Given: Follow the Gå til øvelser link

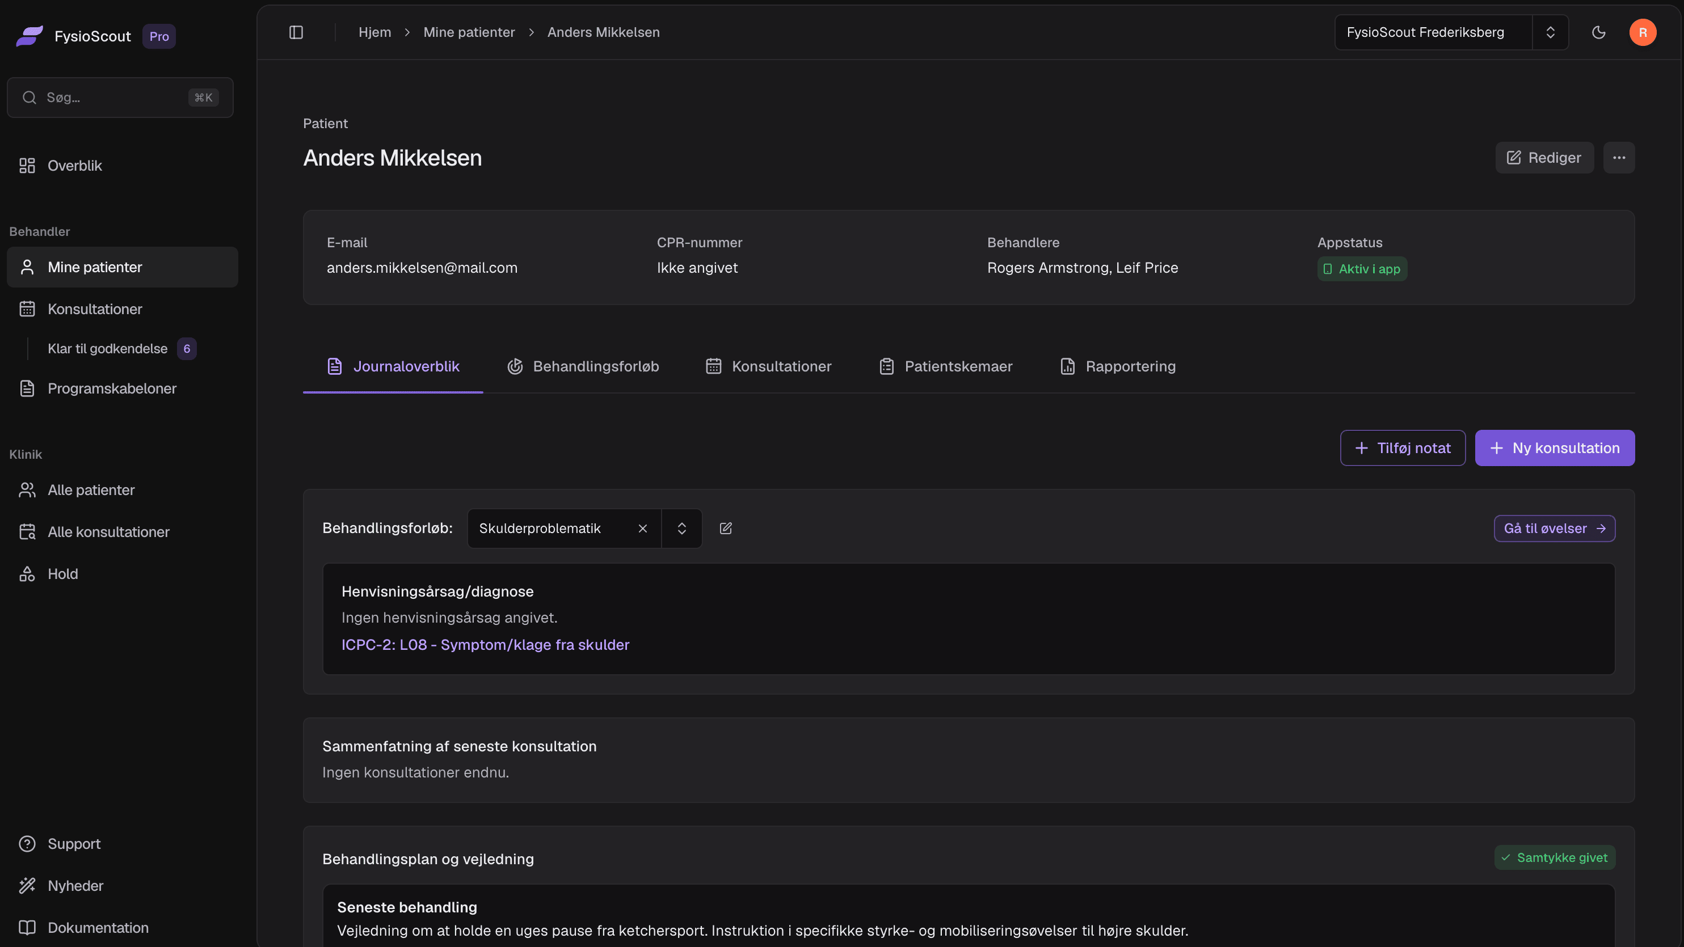Looking at the screenshot, I should 1554,528.
